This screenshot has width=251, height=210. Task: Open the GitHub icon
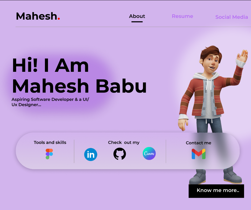[120, 154]
